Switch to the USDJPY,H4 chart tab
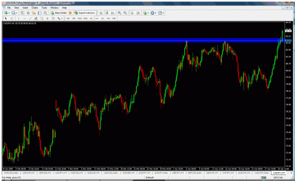295x181 pixels. click(x=61, y=173)
